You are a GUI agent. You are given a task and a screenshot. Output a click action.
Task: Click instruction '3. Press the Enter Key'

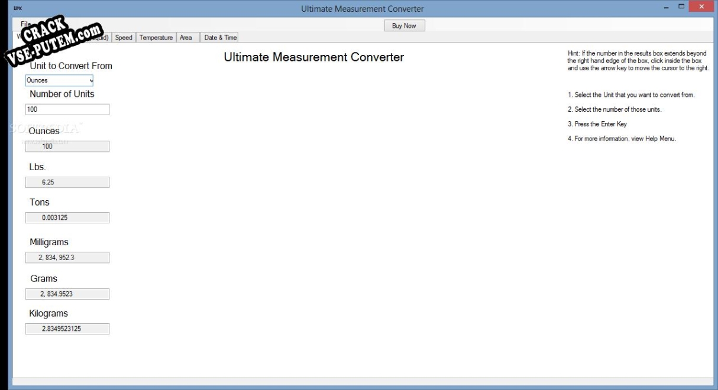(597, 124)
